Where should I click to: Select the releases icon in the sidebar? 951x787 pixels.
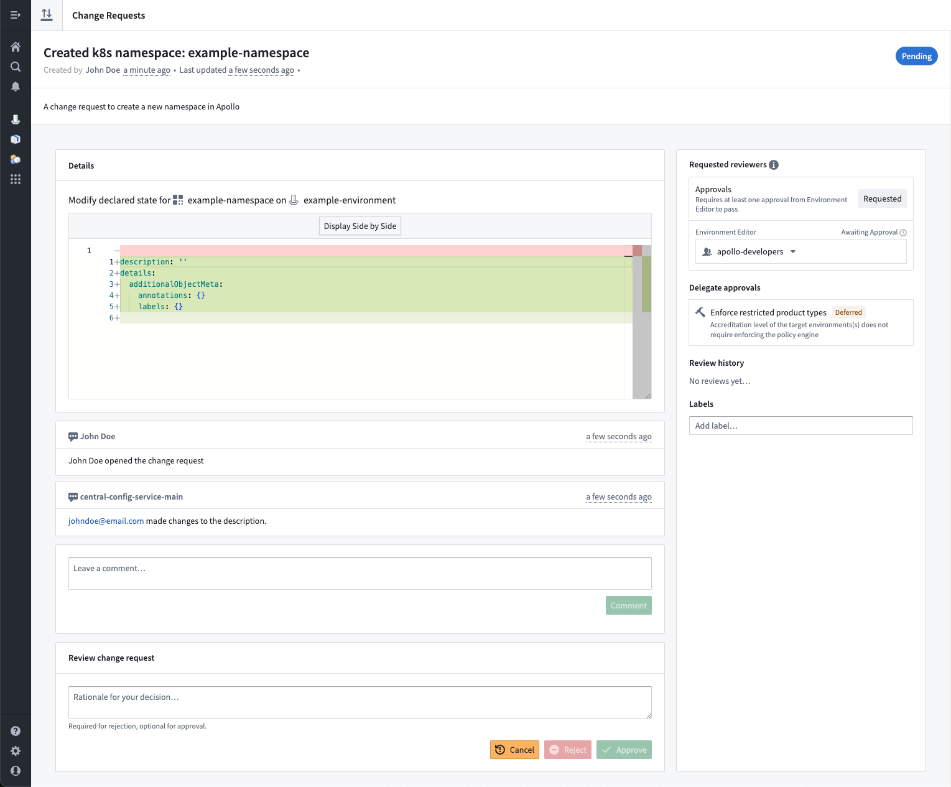[16, 119]
